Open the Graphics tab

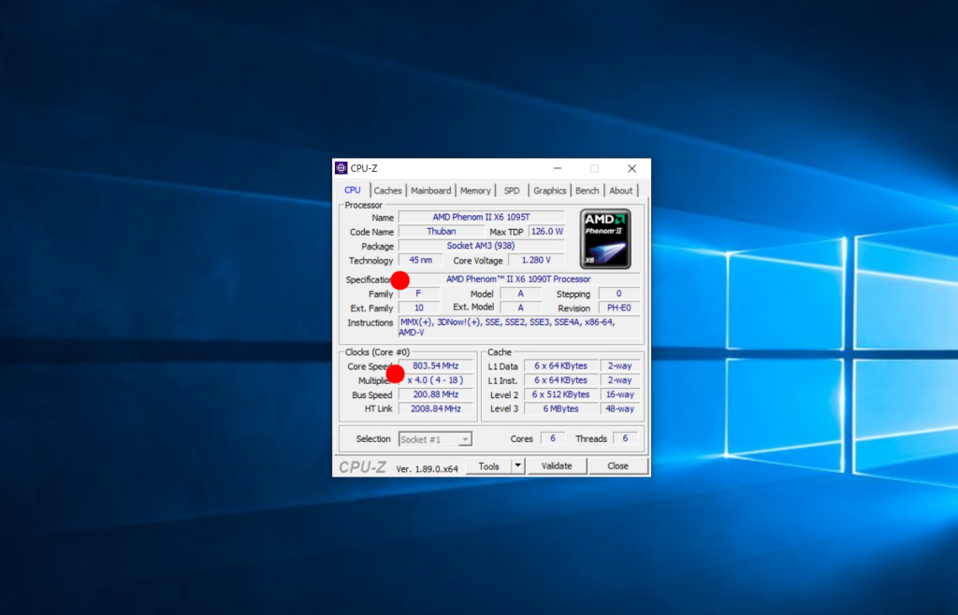pyautogui.click(x=550, y=191)
